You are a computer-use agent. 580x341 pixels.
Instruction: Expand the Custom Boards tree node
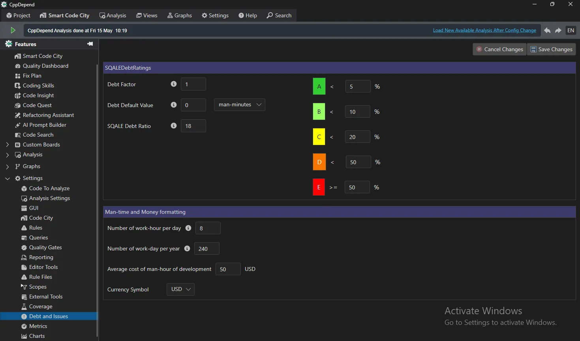click(x=7, y=145)
